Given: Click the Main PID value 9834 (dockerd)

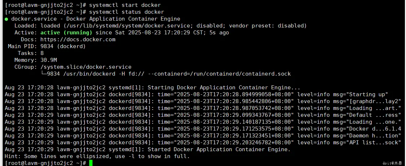Looking at the screenshot, I should point(63,46).
